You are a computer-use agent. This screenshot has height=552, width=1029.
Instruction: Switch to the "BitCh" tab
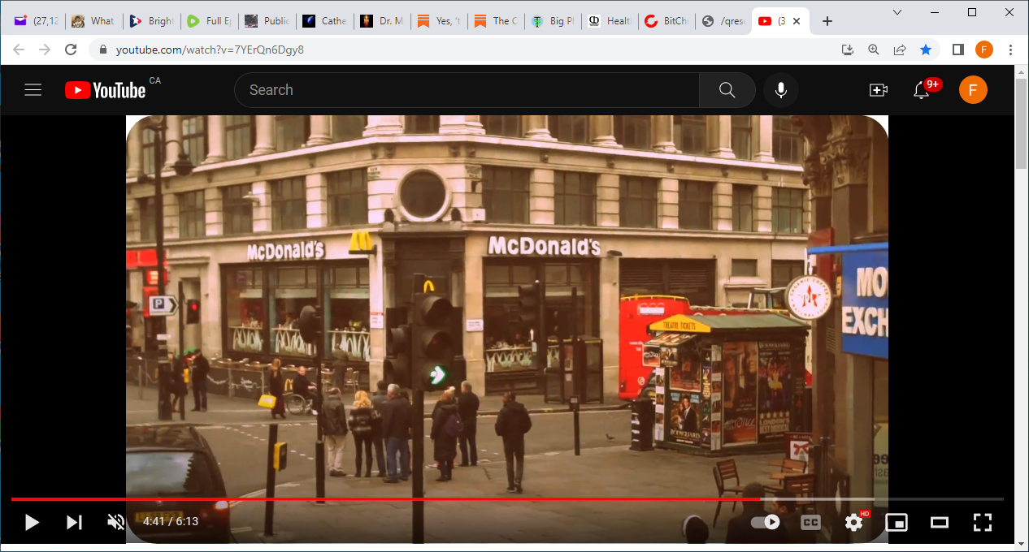point(668,21)
